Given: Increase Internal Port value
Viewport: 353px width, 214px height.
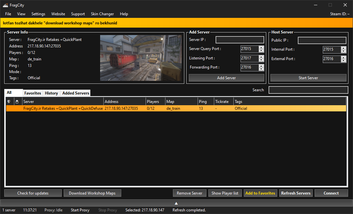Looking at the screenshot, I should 344,48.
